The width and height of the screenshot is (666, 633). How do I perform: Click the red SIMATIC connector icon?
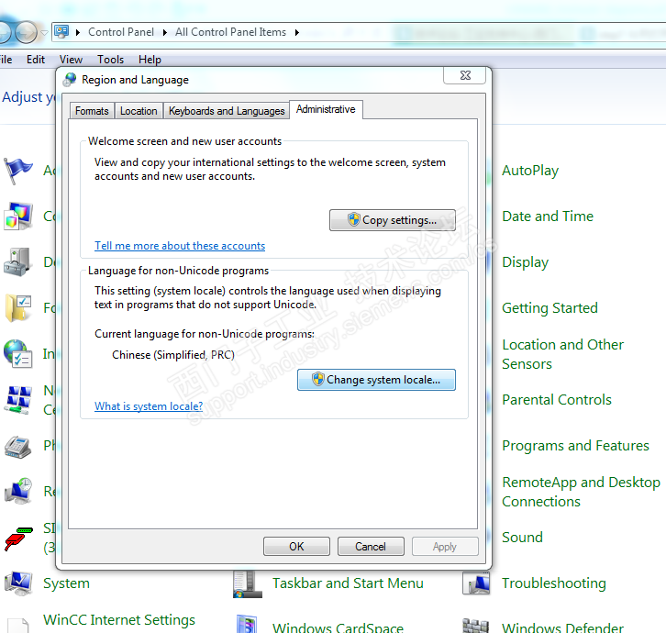17,539
